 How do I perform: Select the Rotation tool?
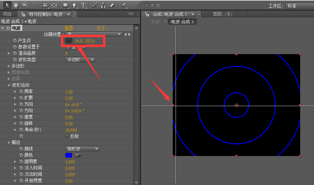click(36, 5)
